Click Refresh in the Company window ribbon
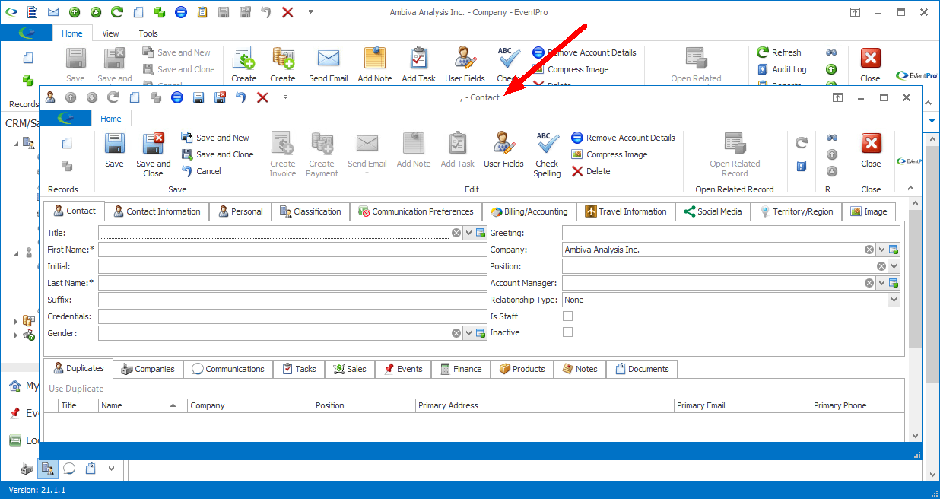 pos(779,52)
